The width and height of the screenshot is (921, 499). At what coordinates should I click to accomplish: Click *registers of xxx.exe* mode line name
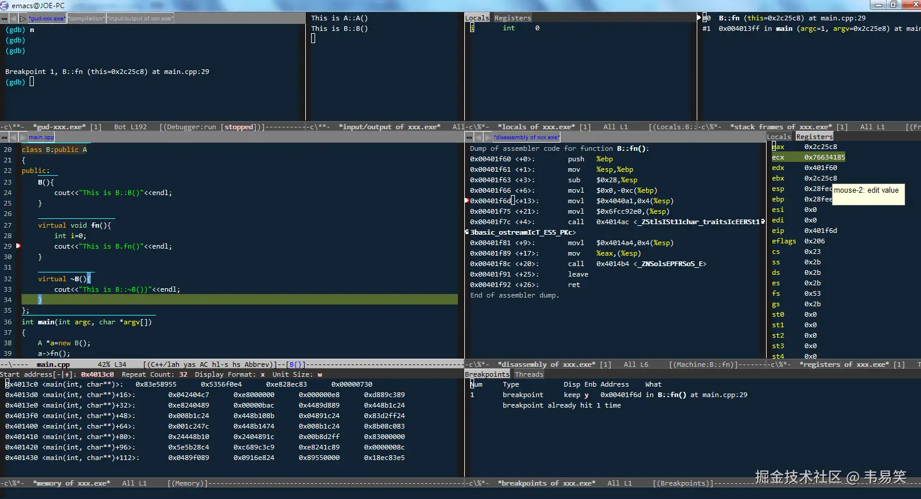coord(844,364)
